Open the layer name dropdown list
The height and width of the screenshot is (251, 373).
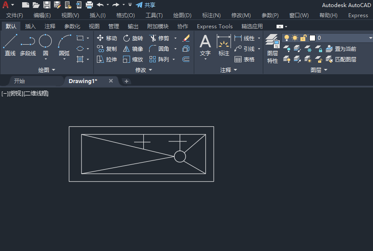370,38
